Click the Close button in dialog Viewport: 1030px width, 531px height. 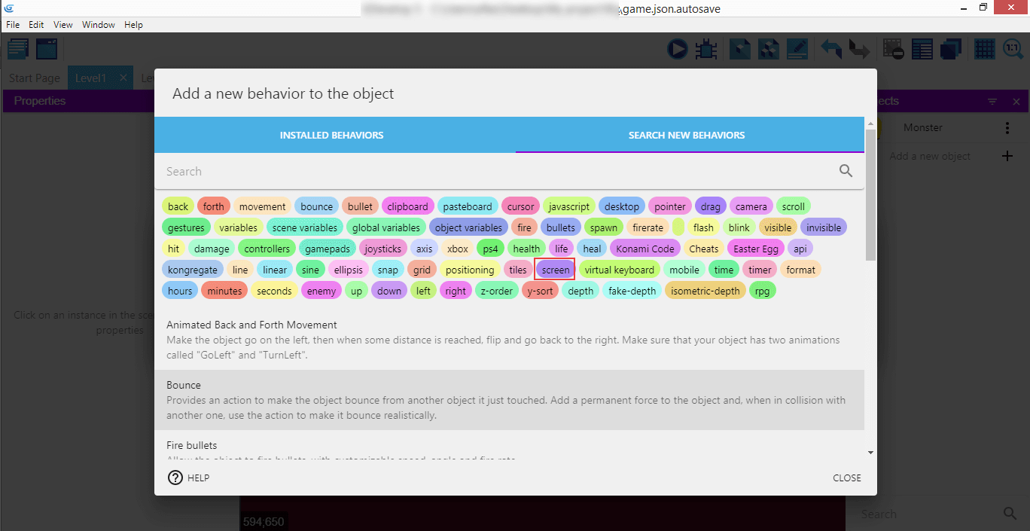[846, 478]
